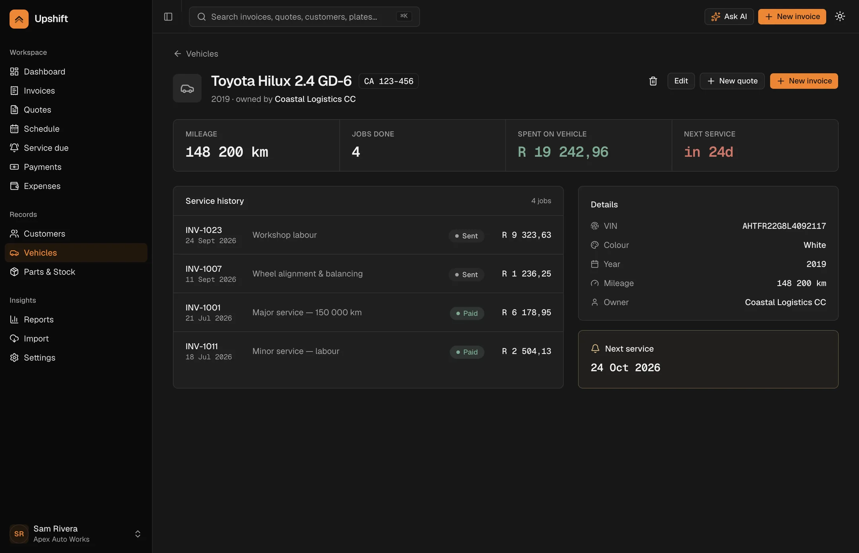Viewport: 859px width, 553px height.
Task: Click the Colour palette icon in Details
Action: [x=595, y=245]
